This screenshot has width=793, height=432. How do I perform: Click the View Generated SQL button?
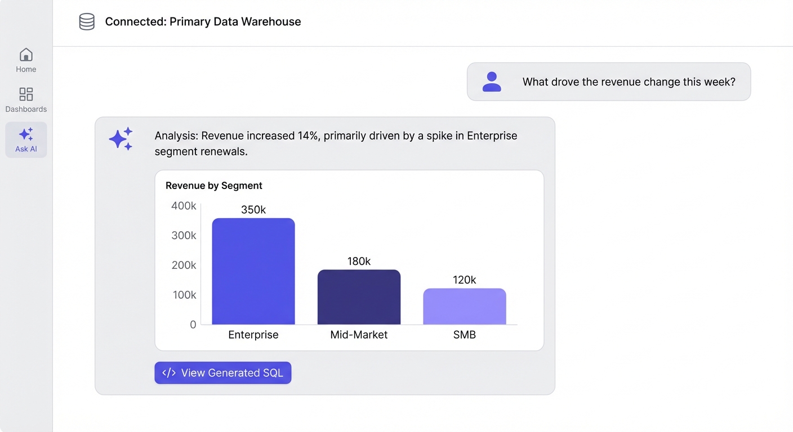222,372
